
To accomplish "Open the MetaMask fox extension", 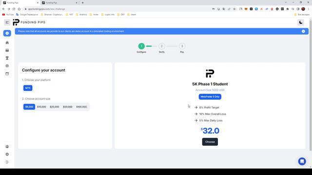I will [x=246, y=9].
